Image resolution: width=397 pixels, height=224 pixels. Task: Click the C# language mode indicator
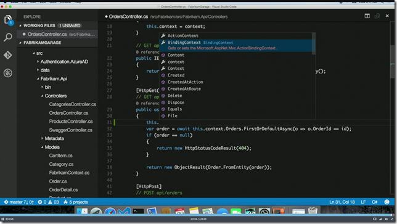[x=374, y=202]
